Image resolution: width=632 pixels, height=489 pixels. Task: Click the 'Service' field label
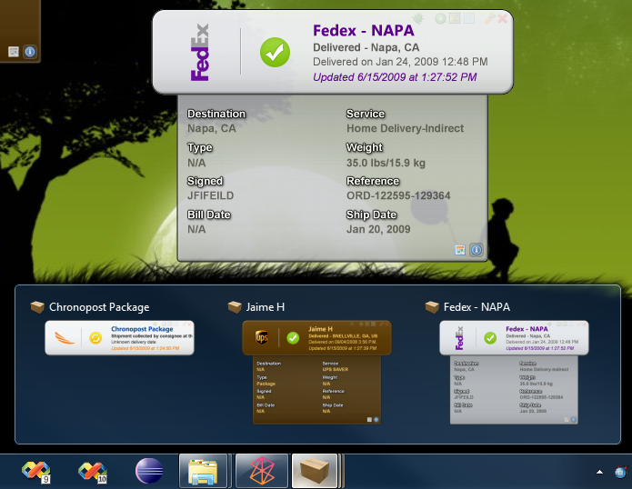tap(366, 114)
